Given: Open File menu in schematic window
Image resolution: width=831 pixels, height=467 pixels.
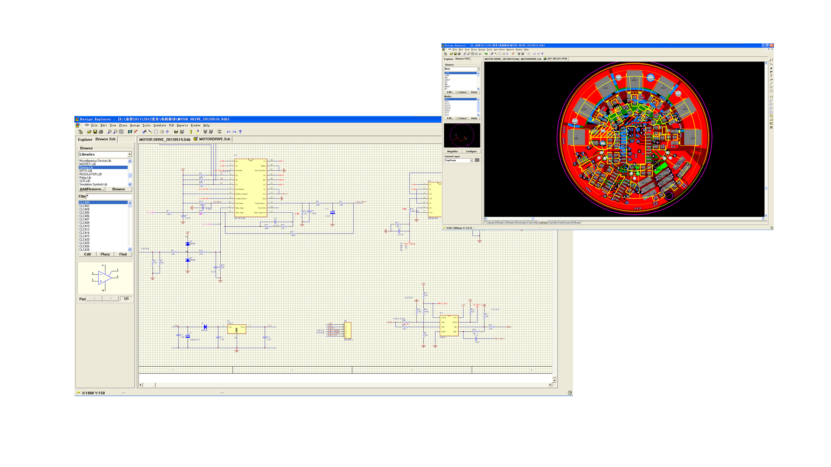Looking at the screenshot, I should [94, 125].
